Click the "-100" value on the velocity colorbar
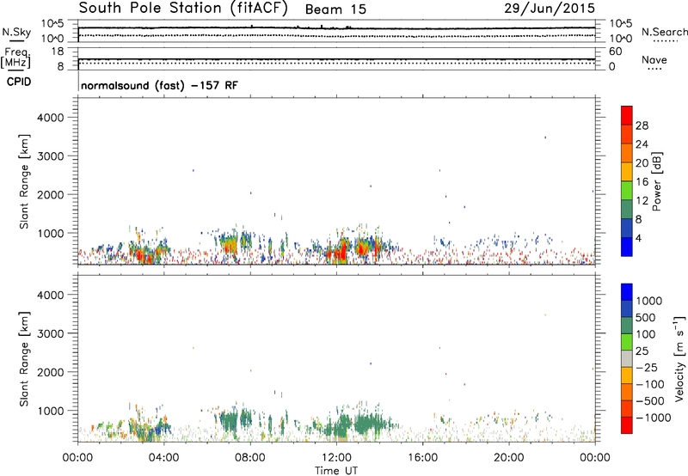The width and height of the screenshot is (688, 476). pyautogui.click(x=650, y=384)
